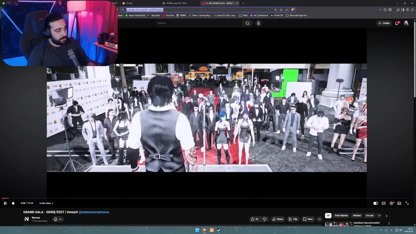Image resolution: width=416 pixels, height=234 pixels.
Task: Open the account avatar menu
Action: (x=406, y=23)
